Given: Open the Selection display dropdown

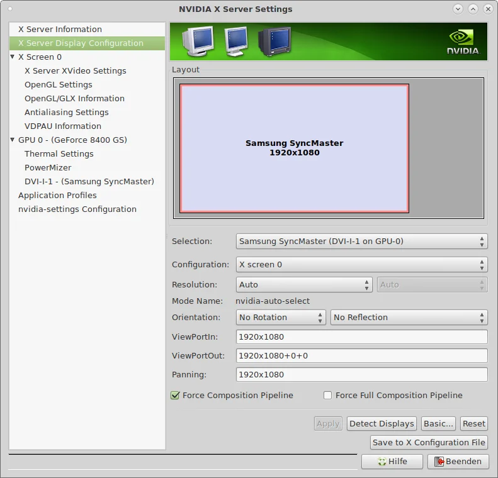Looking at the screenshot, I should [x=361, y=242].
